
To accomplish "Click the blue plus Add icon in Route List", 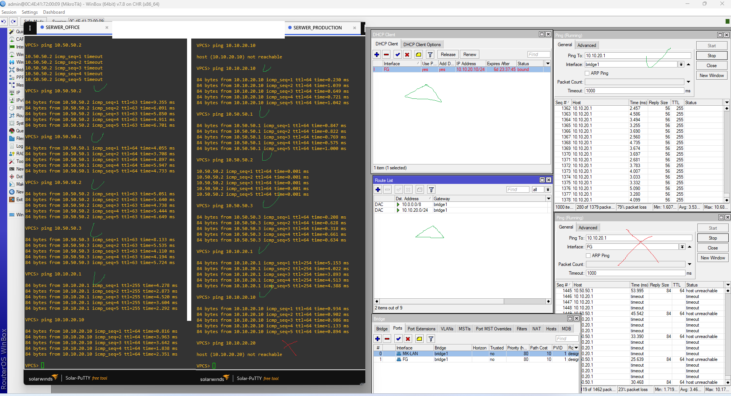I will tap(378, 190).
